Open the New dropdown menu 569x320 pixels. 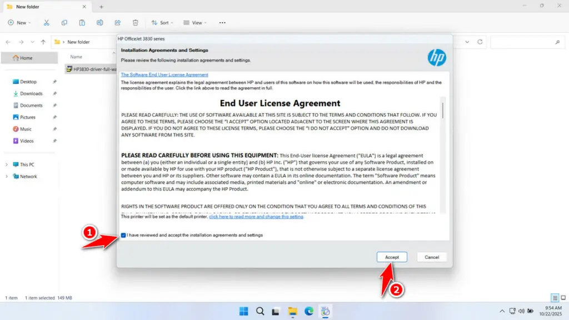(19, 23)
